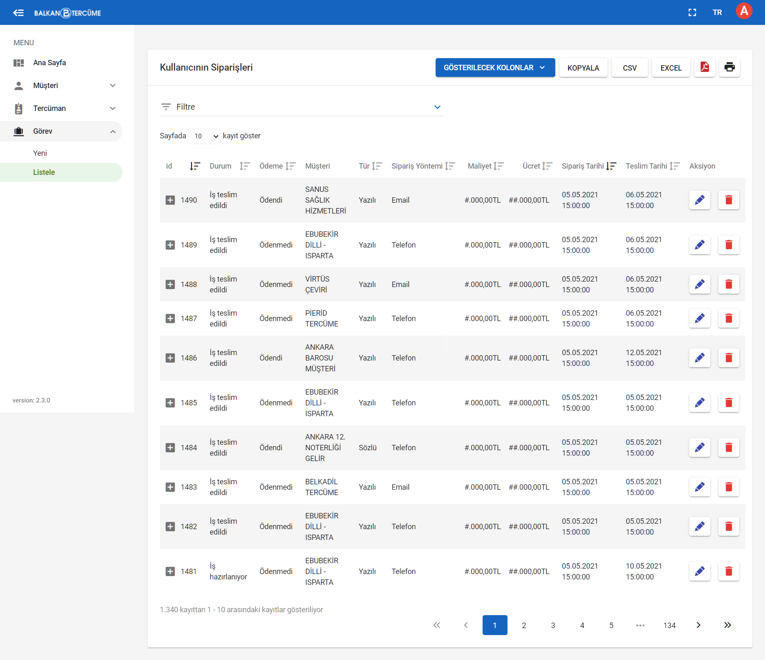Click the Balkan Tercüme logo

click(68, 13)
